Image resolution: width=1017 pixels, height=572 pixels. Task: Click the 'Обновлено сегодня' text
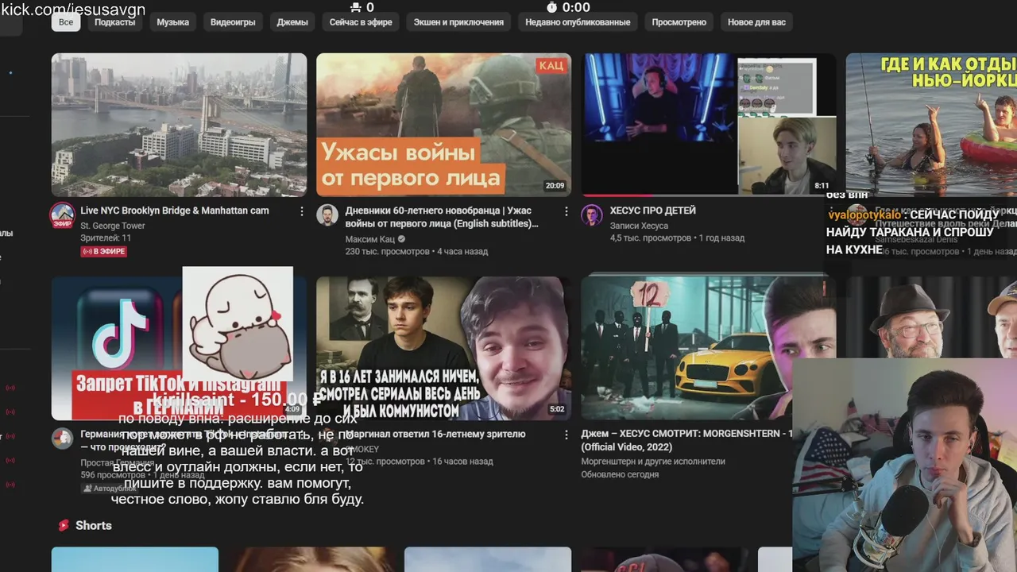tap(620, 474)
